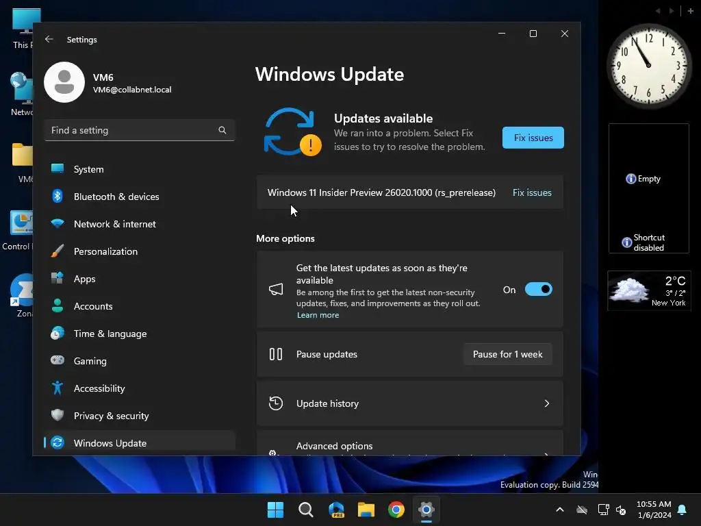Click the paintbrush Personalization icon
The height and width of the screenshot is (526, 701).
(x=58, y=251)
